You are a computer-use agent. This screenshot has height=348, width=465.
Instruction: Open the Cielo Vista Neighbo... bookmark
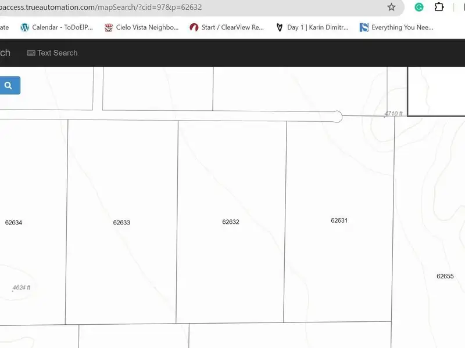(141, 27)
